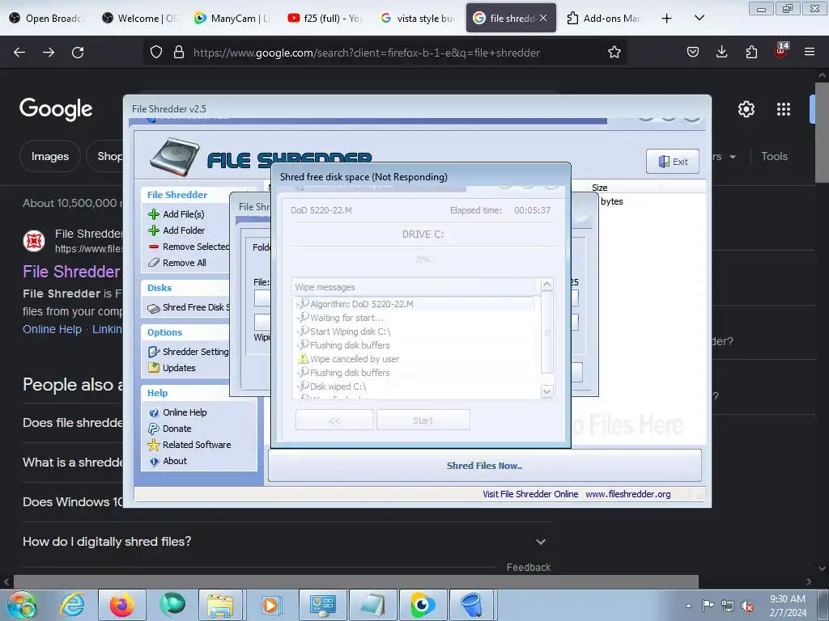Click the uBlock extension icon with badge 14
The width and height of the screenshot is (829, 621).
pyautogui.click(x=781, y=51)
